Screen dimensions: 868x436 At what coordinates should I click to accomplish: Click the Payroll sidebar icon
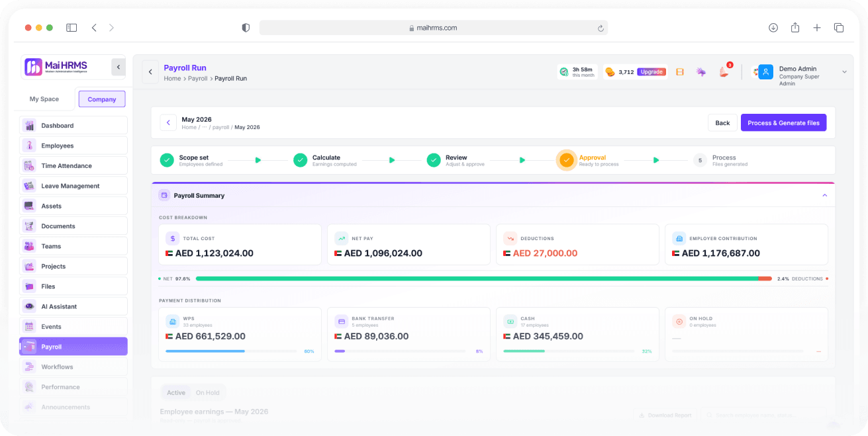(x=29, y=347)
